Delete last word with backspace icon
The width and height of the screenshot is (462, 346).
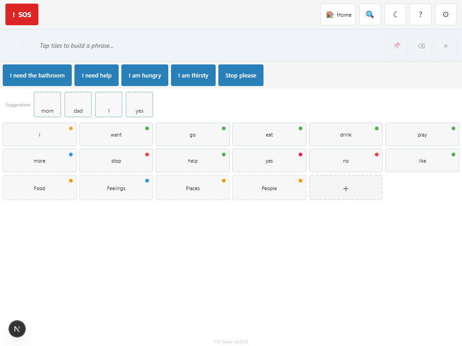click(421, 46)
